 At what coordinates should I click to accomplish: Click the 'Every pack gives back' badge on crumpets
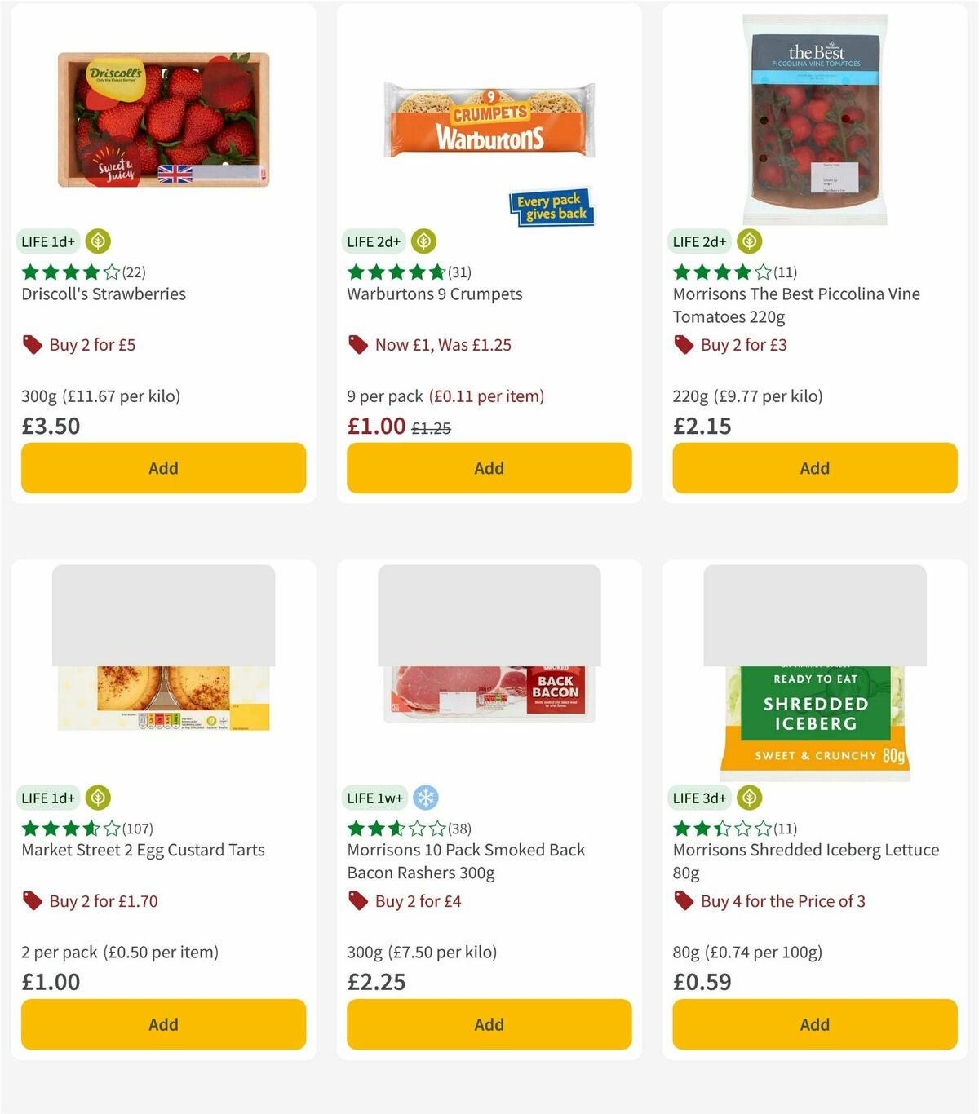(x=552, y=207)
